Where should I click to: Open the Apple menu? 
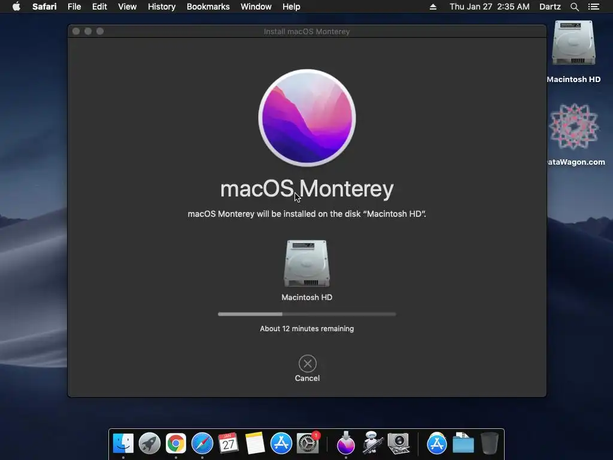click(16, 7)
